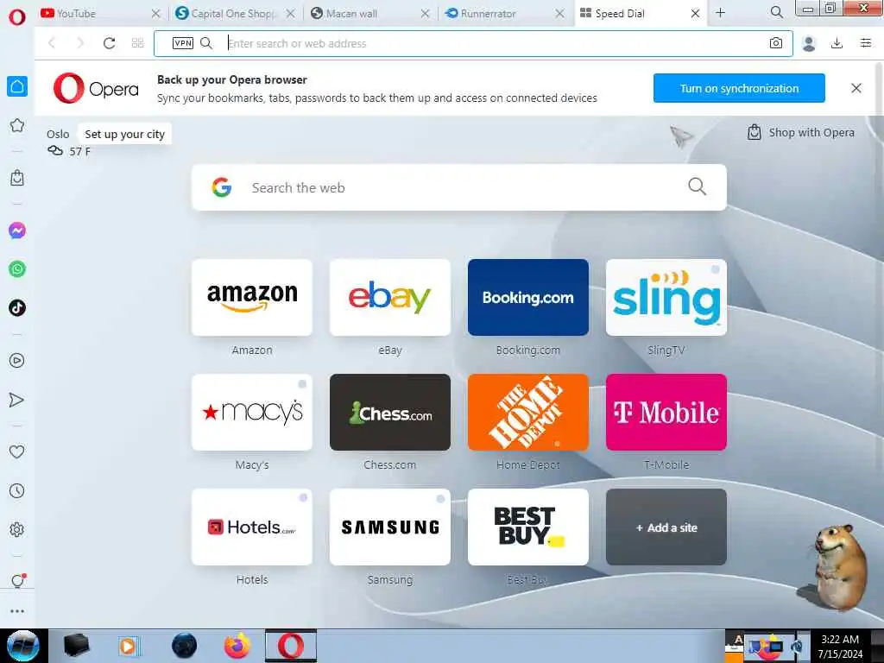Open the profile account icon
The image size is (884, 663).
coord(809,43)
